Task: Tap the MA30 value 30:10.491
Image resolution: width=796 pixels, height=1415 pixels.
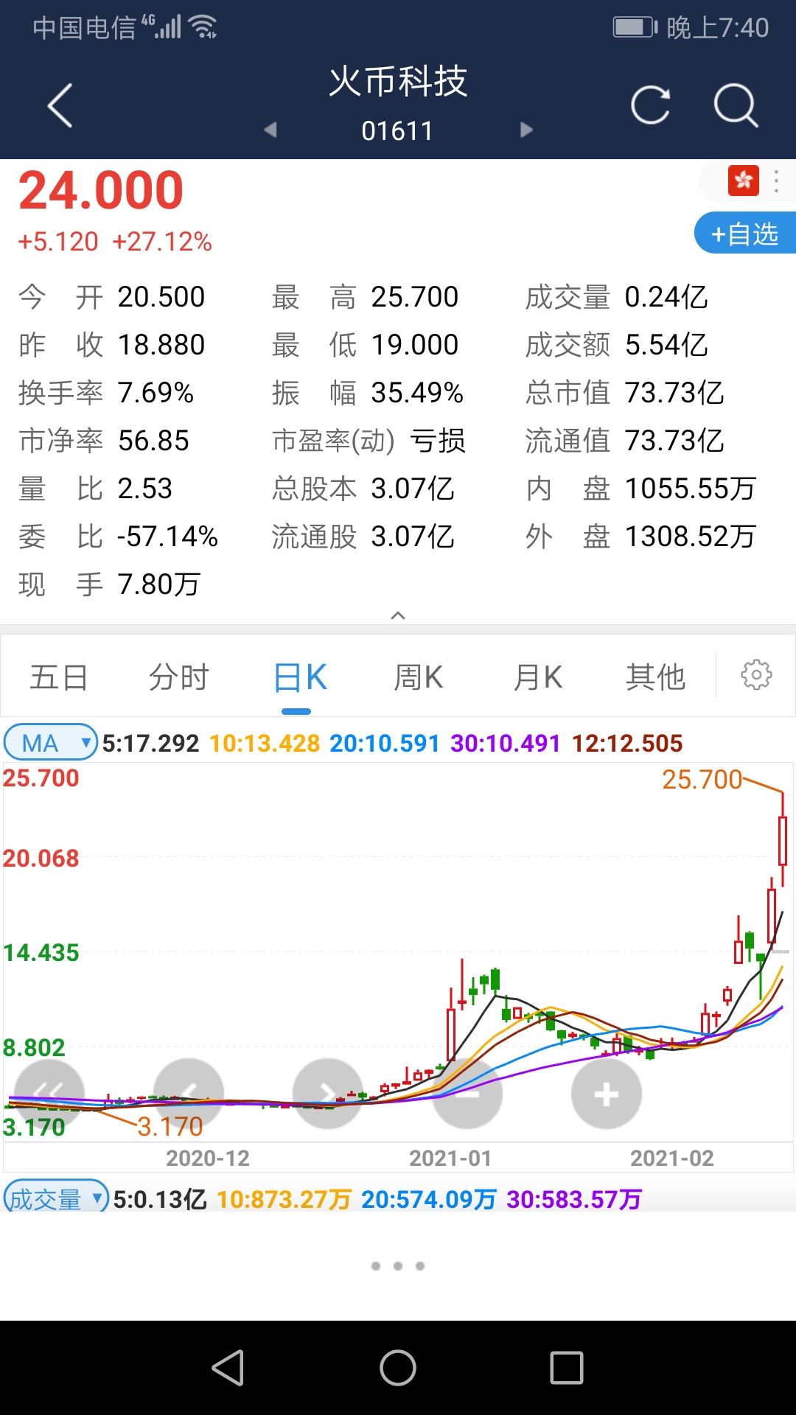Action: pyautogui.click(x=506, y=743)
